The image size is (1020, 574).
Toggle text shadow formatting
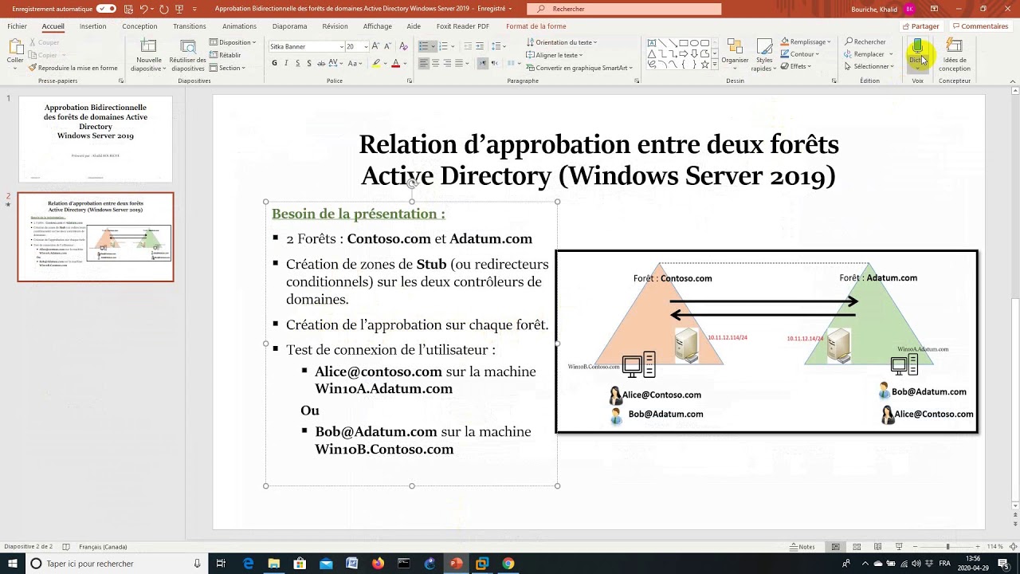311,63
